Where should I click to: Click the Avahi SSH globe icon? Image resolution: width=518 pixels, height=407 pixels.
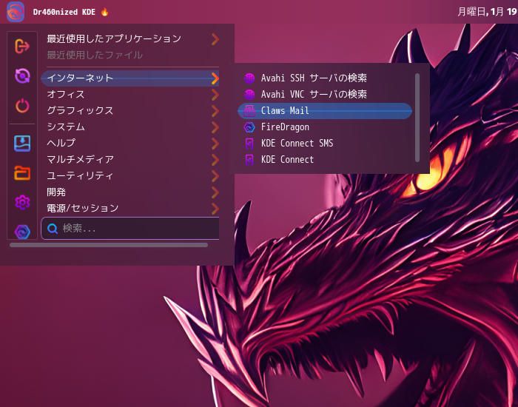[x=249, y=78]
